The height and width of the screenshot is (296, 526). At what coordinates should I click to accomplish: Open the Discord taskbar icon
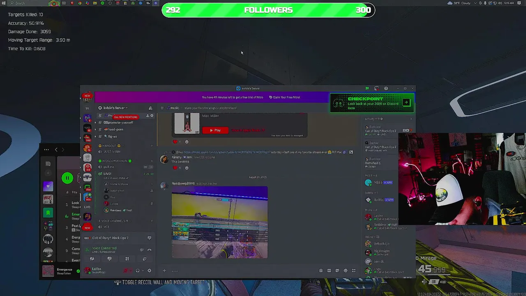click(x=156, y=3)
